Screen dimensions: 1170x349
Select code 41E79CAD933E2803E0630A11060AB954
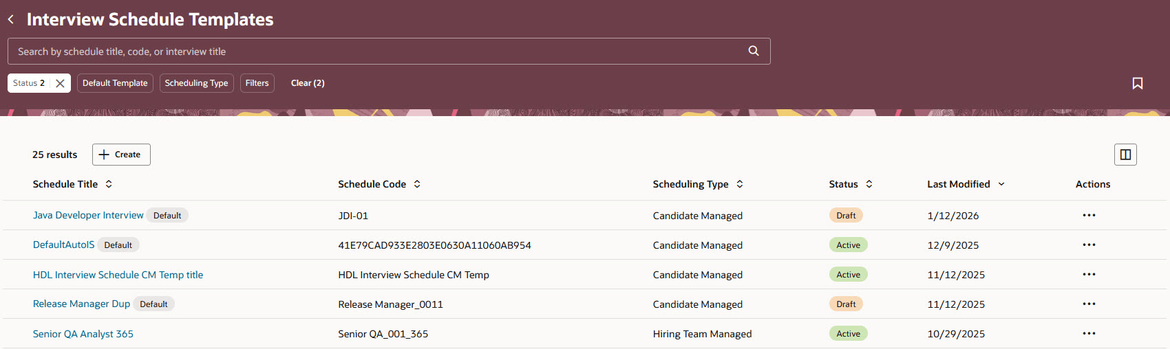coord(434,245)
